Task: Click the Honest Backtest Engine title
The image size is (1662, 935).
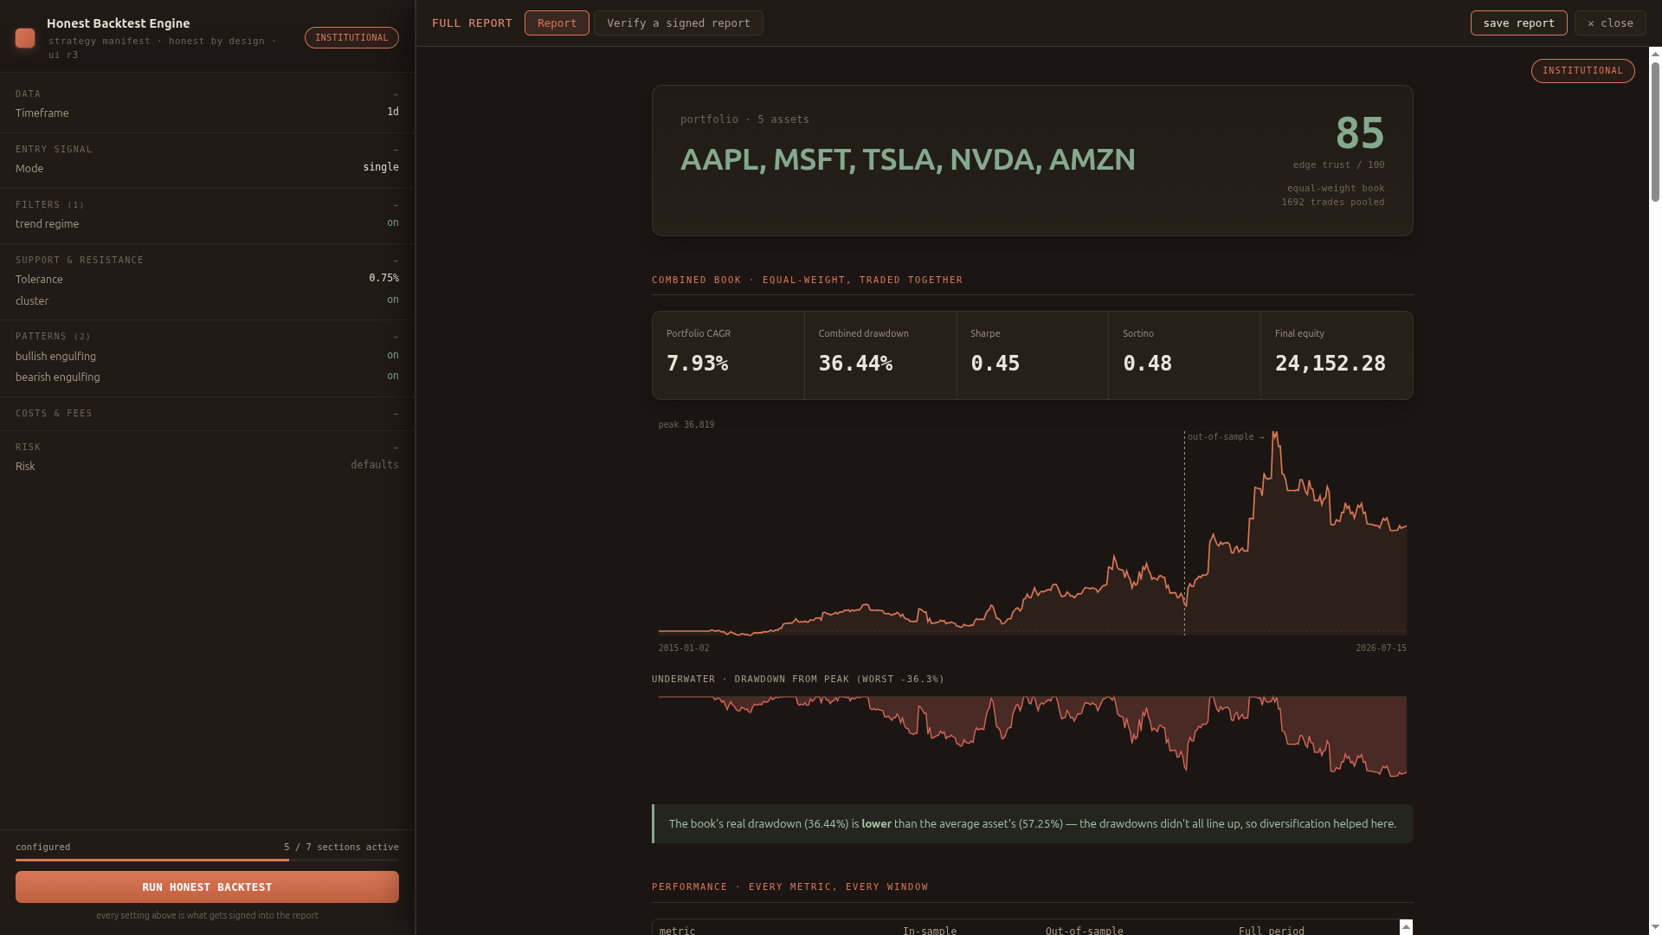Action: point(119,23)
